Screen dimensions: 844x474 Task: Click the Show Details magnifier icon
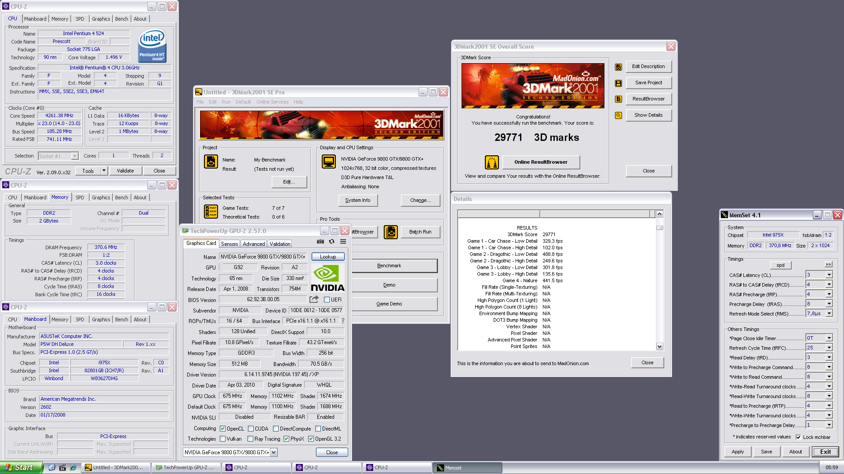[618, 115]
